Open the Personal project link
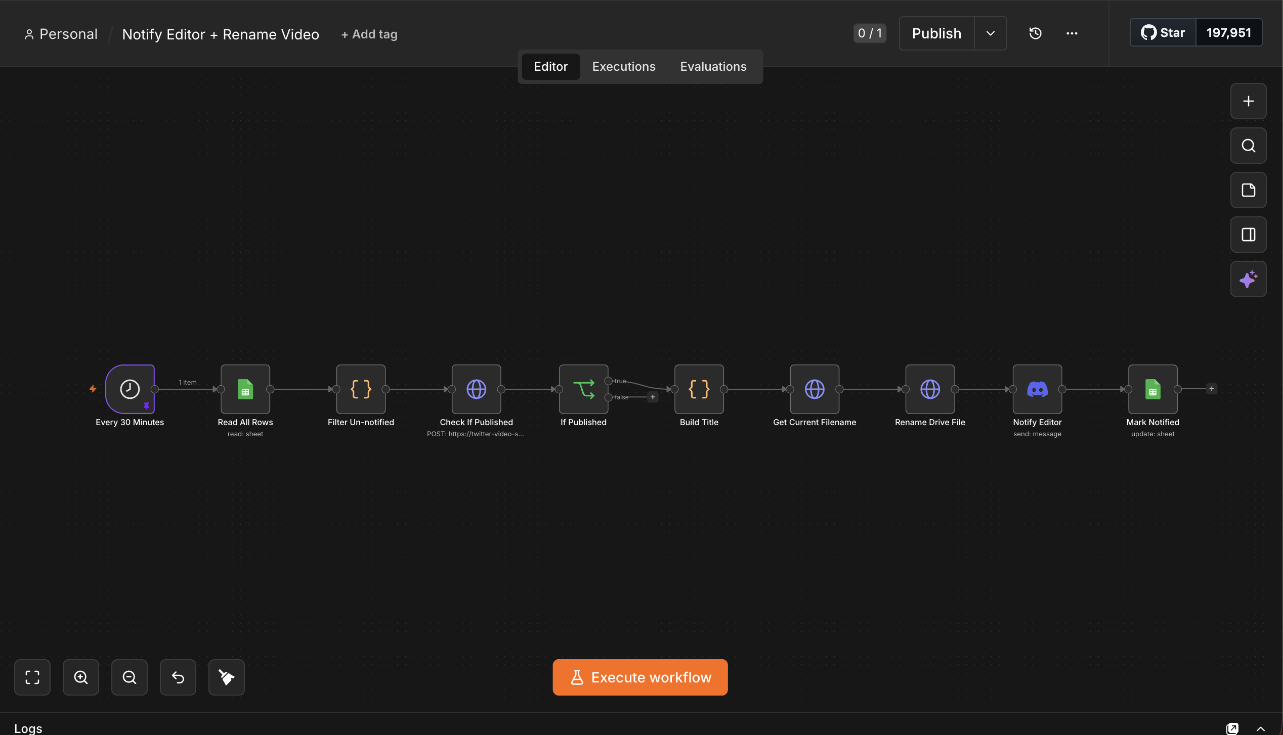 [x=61, y=34]
